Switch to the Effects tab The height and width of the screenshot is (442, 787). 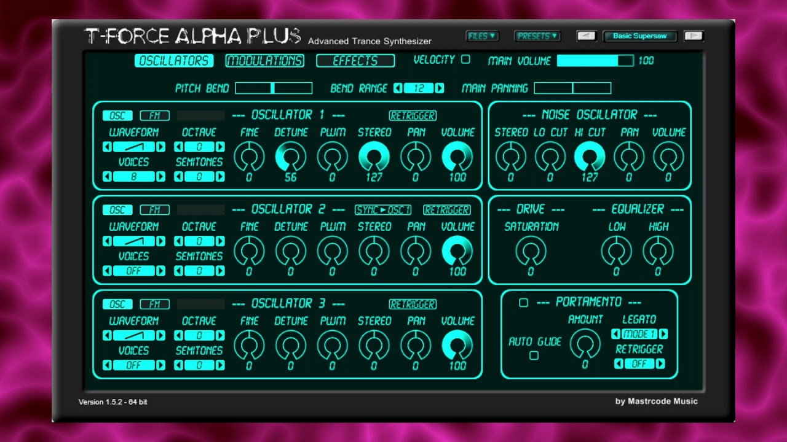click(x=355, y=61)
